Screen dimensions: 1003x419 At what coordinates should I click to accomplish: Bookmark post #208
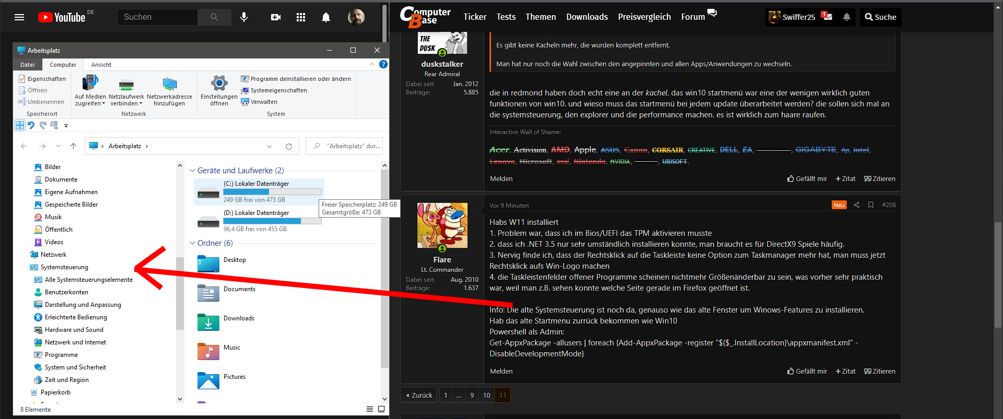(871, 205)
